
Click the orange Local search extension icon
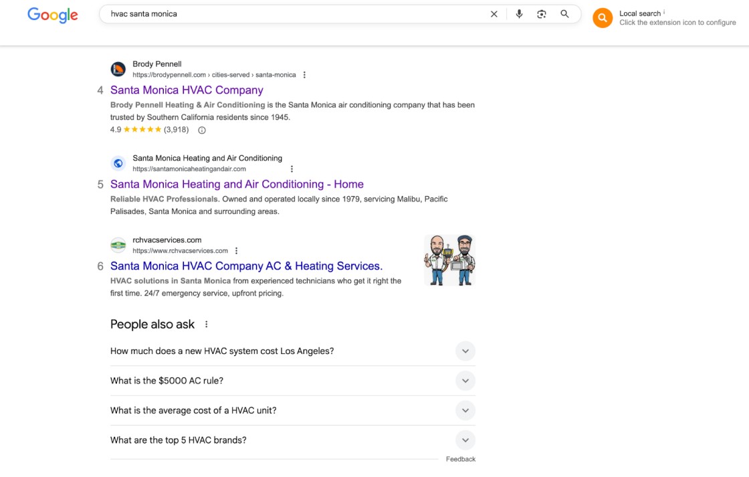click(603, 18)
